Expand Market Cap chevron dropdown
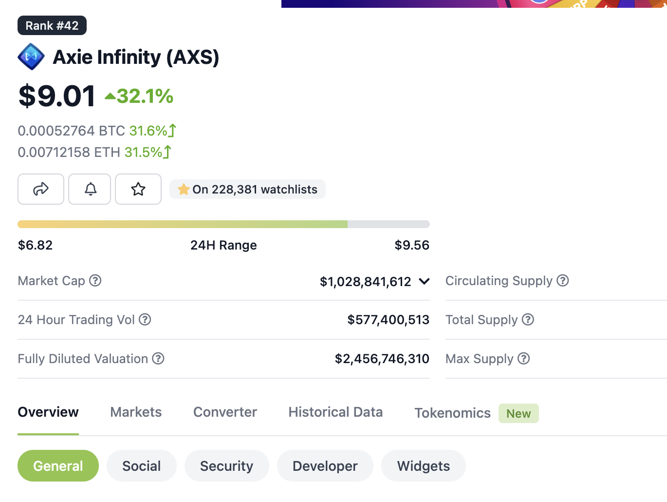 coord(424,281)
